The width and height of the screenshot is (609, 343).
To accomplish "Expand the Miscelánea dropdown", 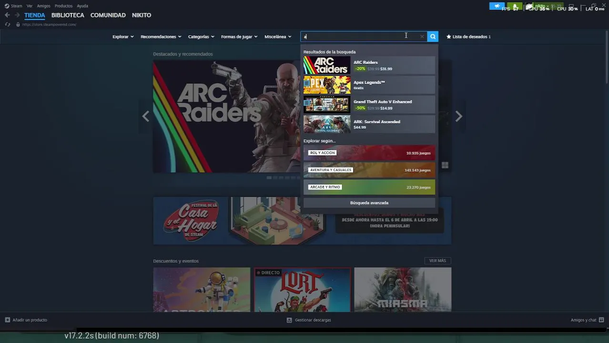I will [278, 37].
